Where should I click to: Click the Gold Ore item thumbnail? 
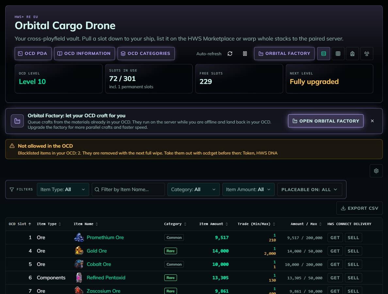[x=79, y=251]
